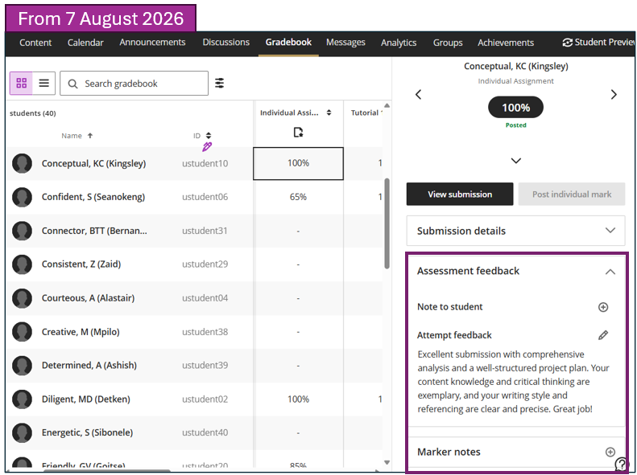
Task: Switch to grid view in gradebook
Action: pos(22,83)
